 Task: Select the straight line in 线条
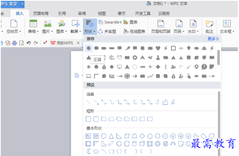point(88,102)
